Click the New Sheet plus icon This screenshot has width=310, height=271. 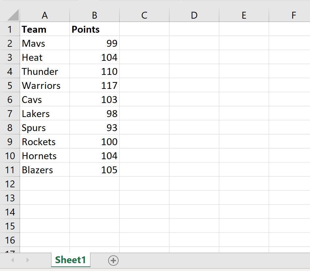[113, 260]
